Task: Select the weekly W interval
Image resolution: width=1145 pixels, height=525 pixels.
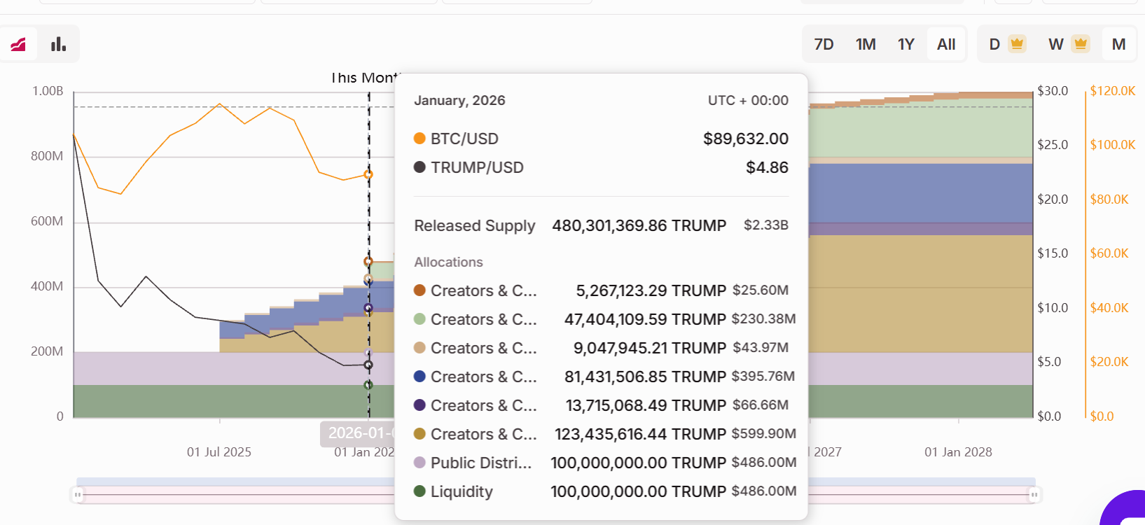Action: [1056, 44]
